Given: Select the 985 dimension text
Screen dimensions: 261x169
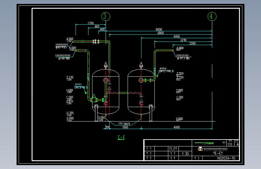Looking at the screenshot, I should pyautogui.click(x=97, y=26).
